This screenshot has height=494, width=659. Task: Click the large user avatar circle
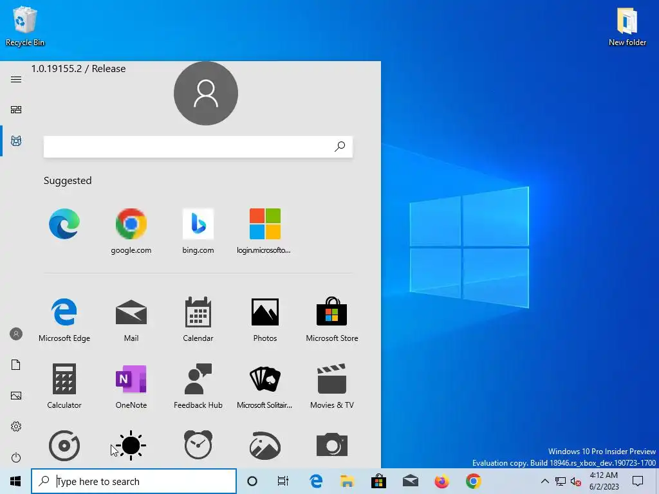(206, 93)
